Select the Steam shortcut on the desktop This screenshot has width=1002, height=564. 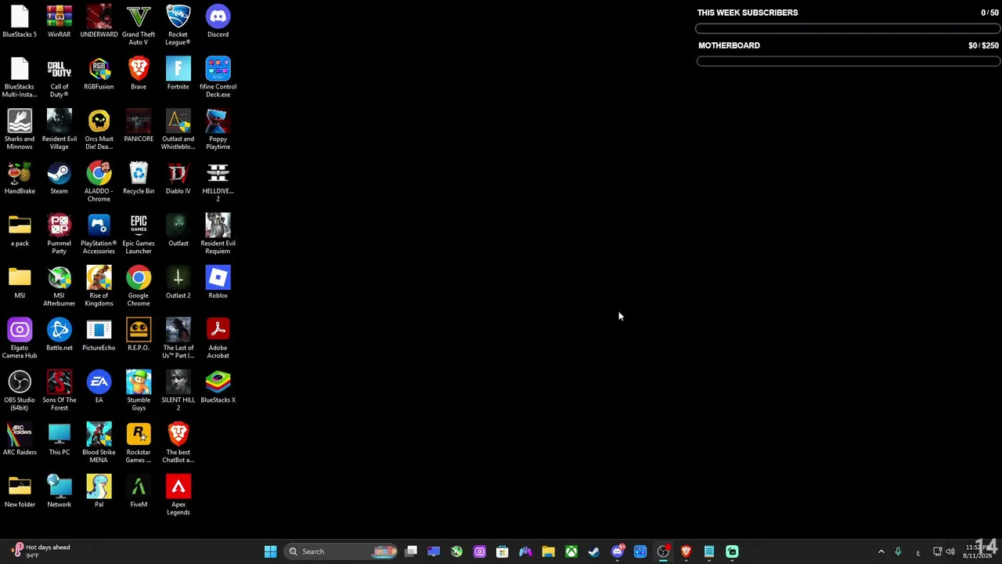59,179
